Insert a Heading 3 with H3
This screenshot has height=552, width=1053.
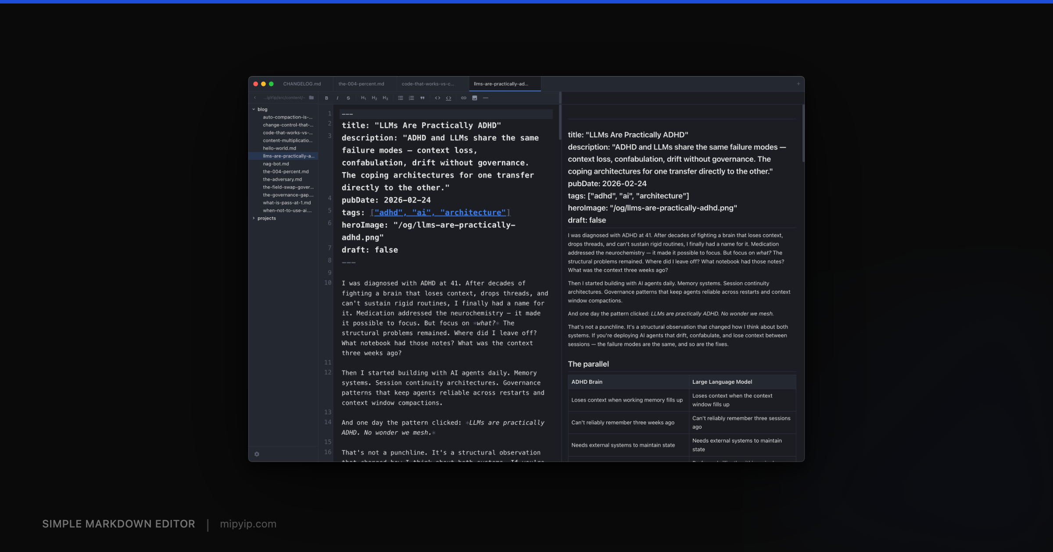[385, 98]
